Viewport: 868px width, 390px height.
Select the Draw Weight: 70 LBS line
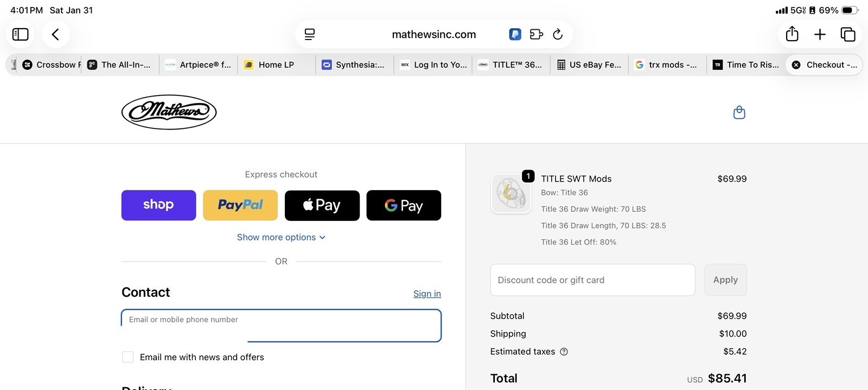pyautogui.click(x=593, y=209)
